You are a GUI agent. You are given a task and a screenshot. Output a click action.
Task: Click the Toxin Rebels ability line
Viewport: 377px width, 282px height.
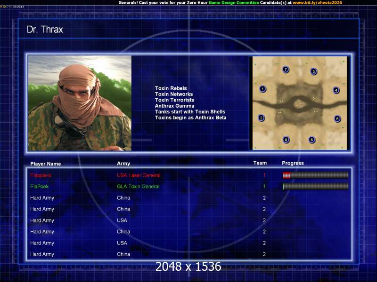coord(171,88)
